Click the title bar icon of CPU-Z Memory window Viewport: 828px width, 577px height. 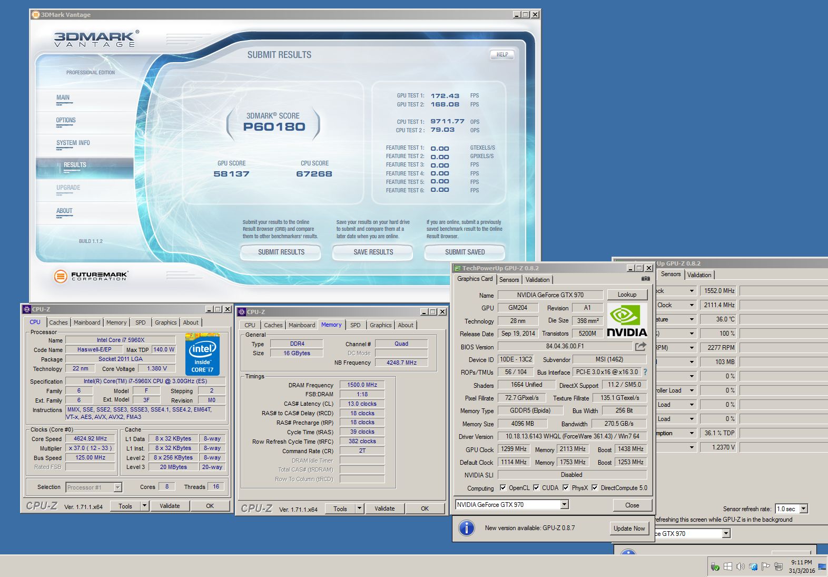coord(242,312)
